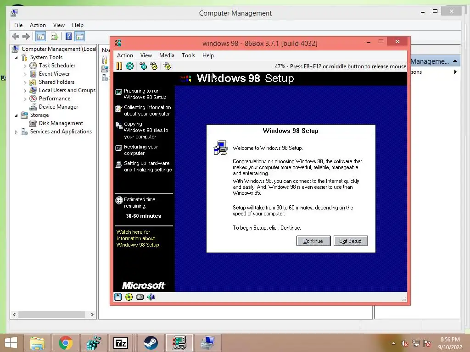The width and height of the screenshot is (470, 352).
Task: Select Computer Management (Local) root node
Action: click(x=59, y=49)
